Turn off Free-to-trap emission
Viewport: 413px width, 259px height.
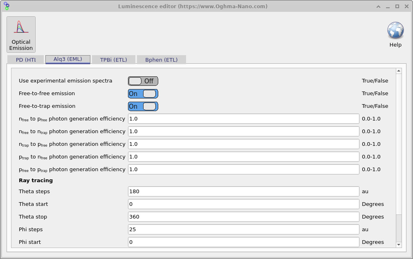[142, 106]
